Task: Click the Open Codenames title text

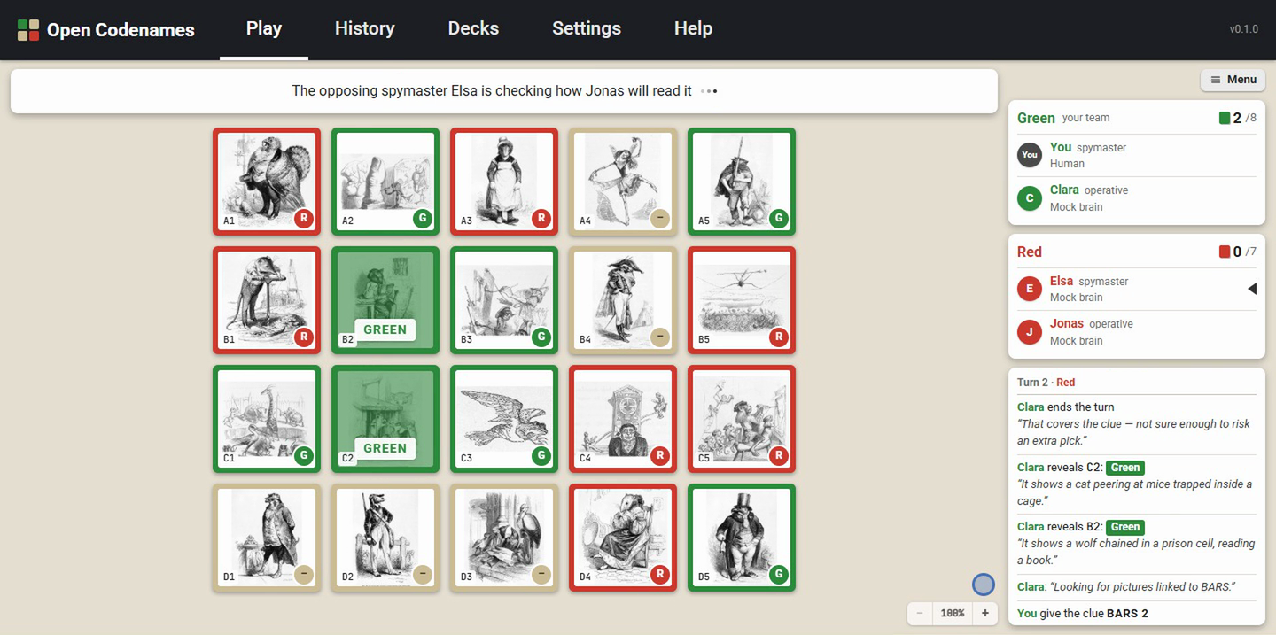Action: pyautogui.click(x=121, y=30)
